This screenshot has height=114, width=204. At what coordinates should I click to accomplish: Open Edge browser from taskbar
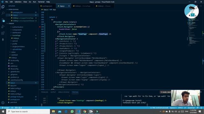[66, 111]
